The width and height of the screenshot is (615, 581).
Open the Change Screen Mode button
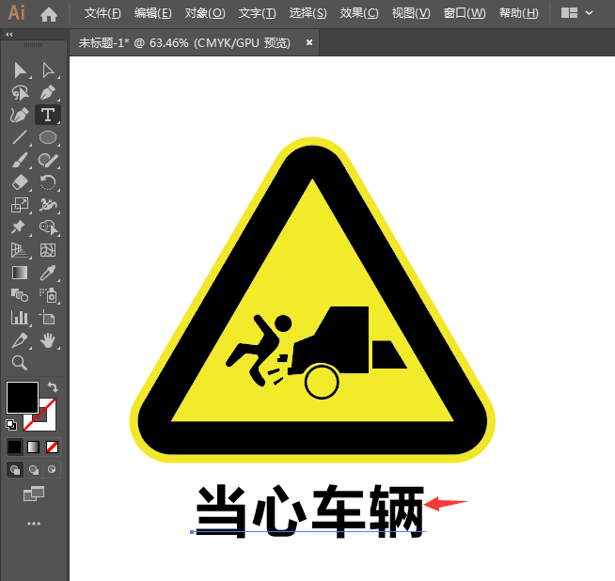34,494
